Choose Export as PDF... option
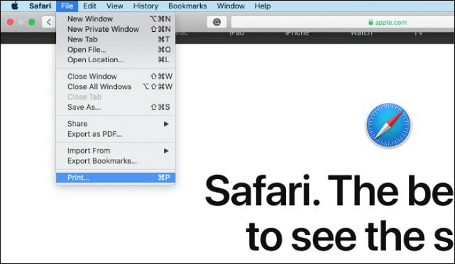 [95, 134]
